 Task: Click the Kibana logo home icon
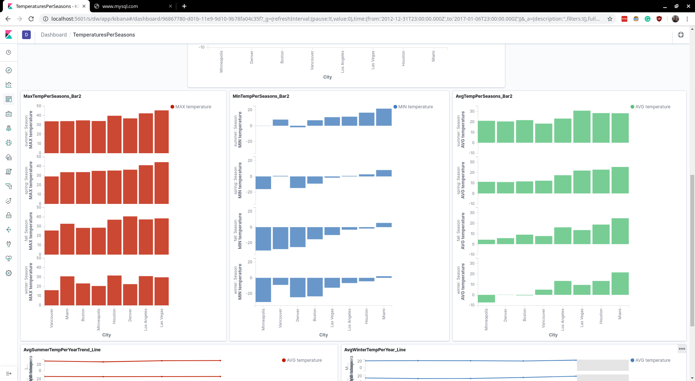(x=9, y=35)
